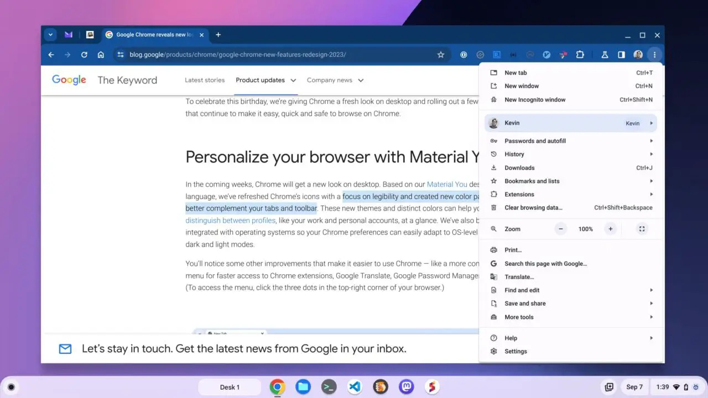Open the Help submenu
Image resolution: width=708 pixels, height=398 pixels.
click(x=571, y=338)
